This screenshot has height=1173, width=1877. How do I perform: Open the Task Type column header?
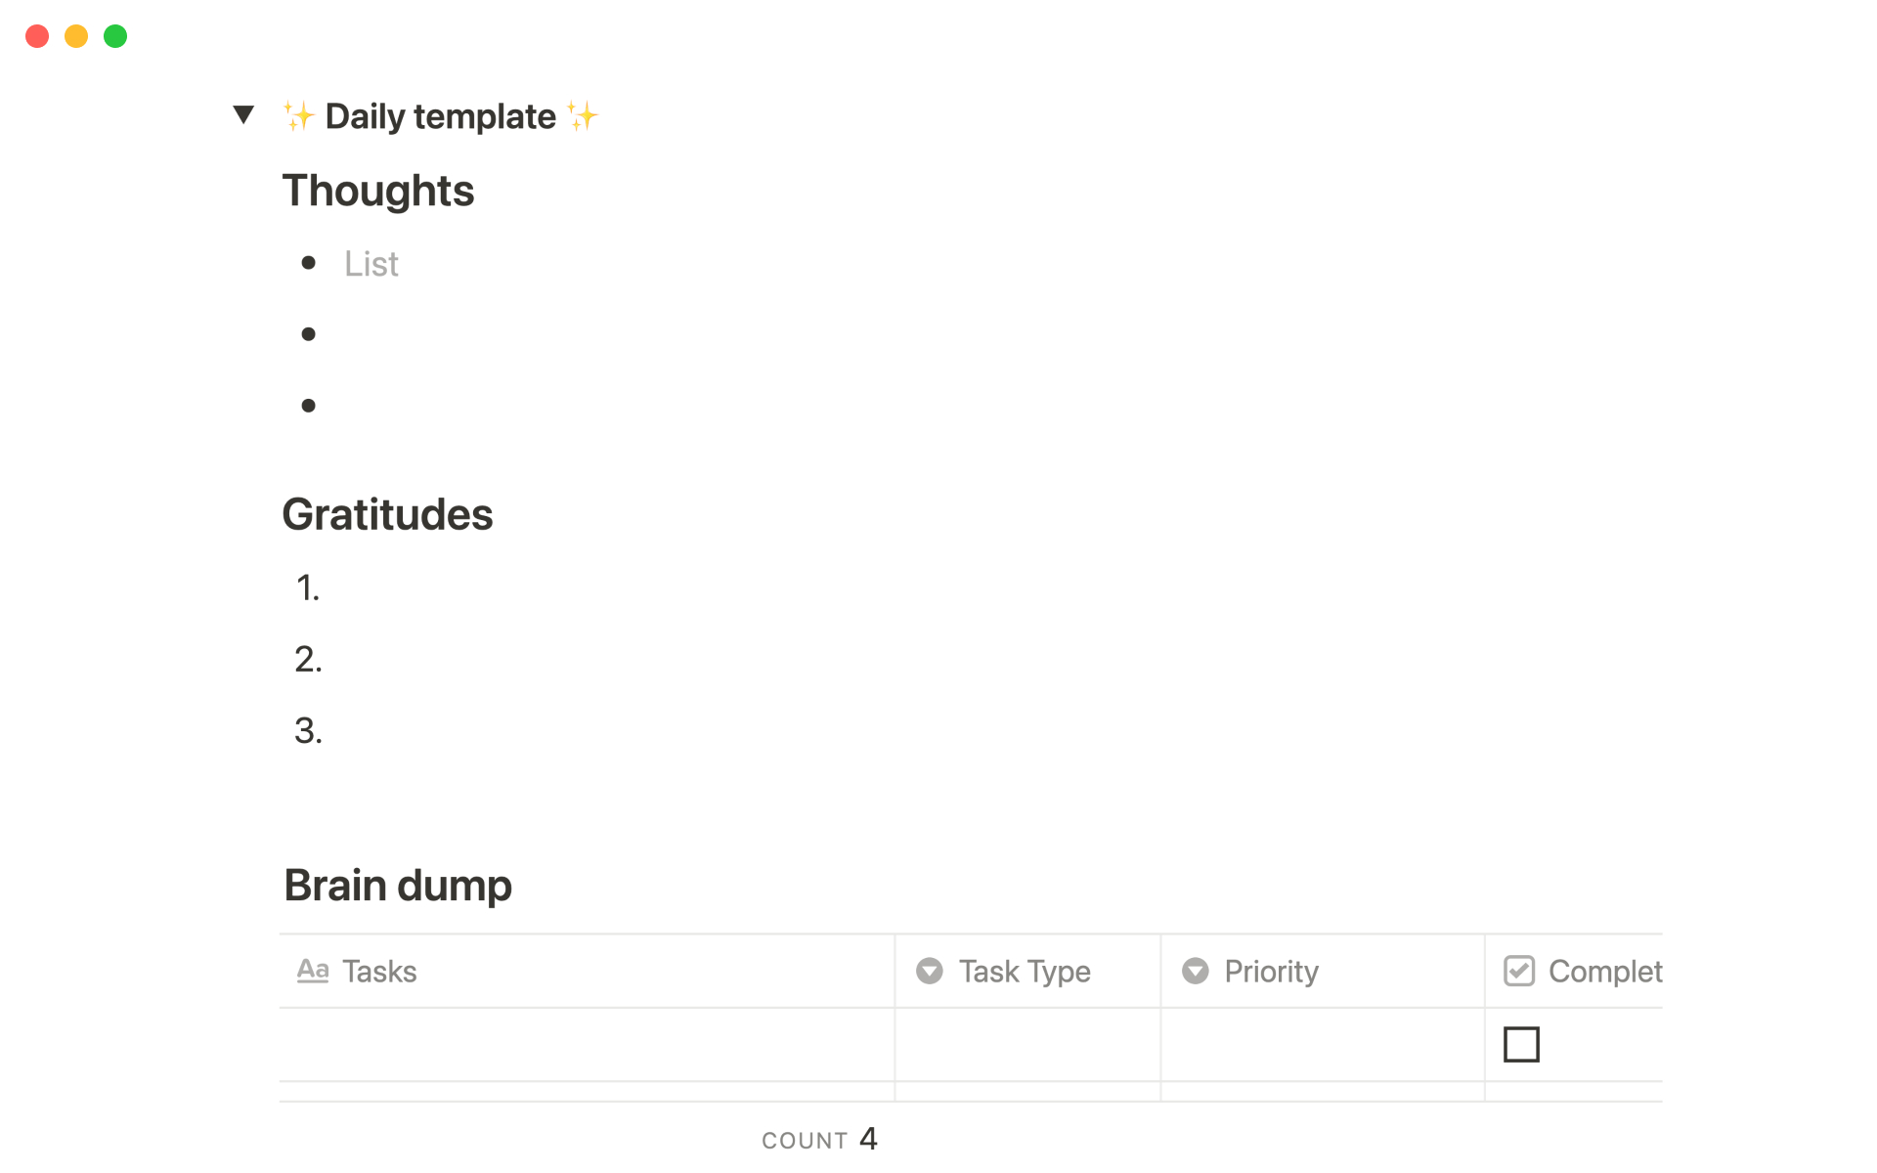1025,971
